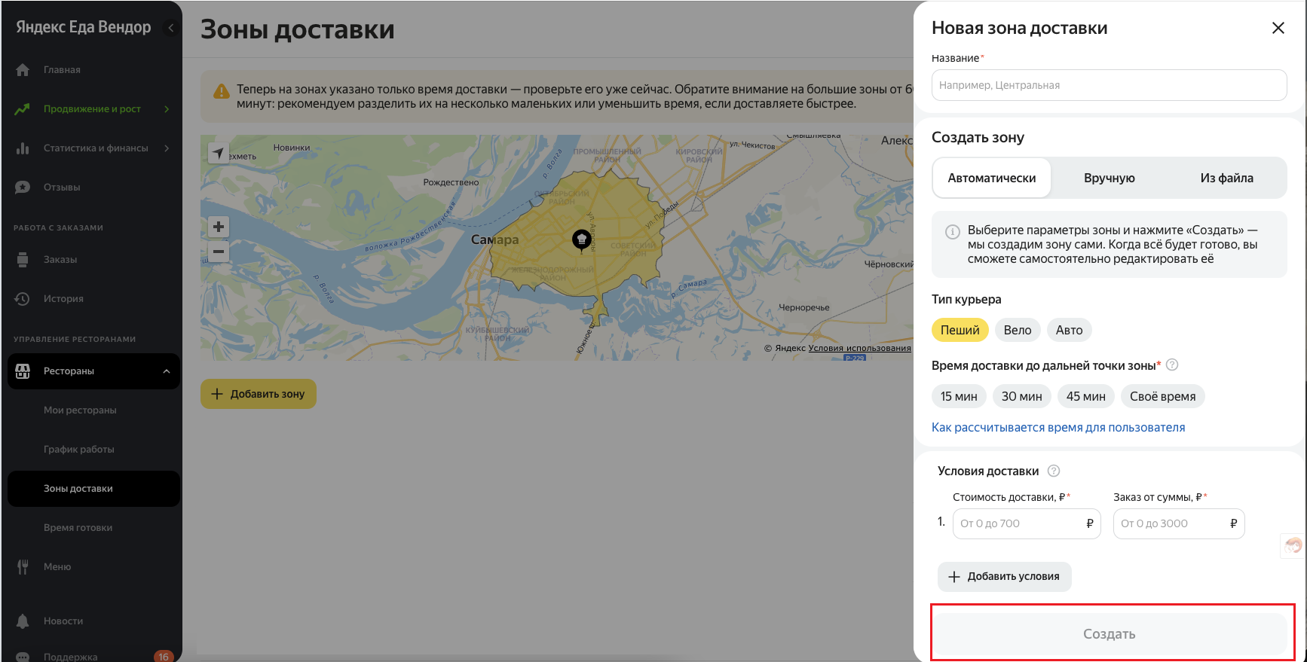Open the Главная home icon in the sidebar
The image size is (1307, 662).
click(23, 70)
